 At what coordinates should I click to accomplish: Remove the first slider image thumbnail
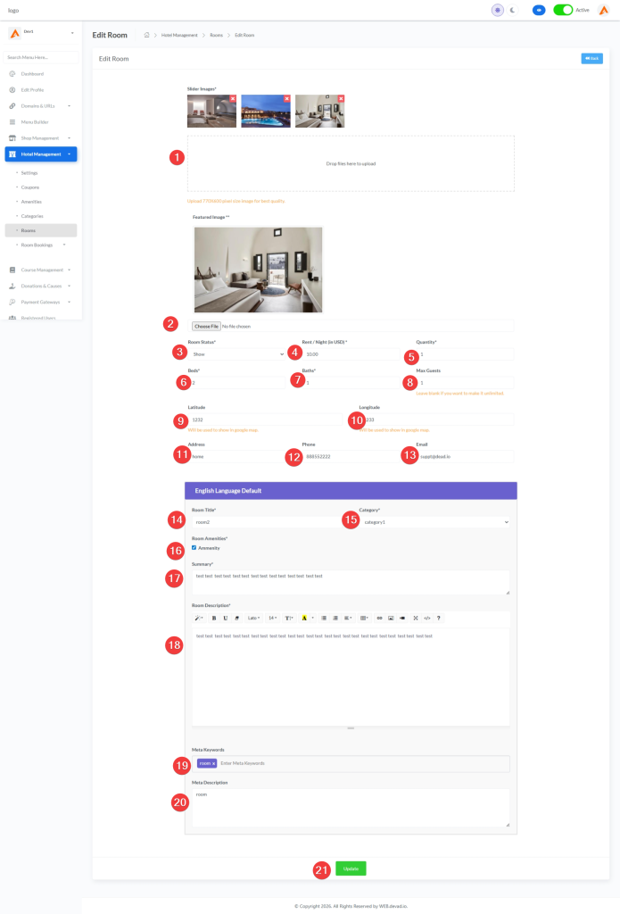coord(233,98)
